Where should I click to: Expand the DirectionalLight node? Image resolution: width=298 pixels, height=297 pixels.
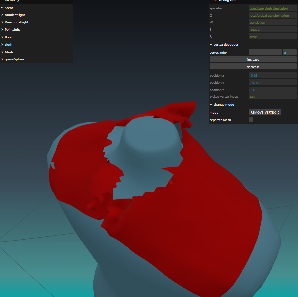(x=2, y=22)
